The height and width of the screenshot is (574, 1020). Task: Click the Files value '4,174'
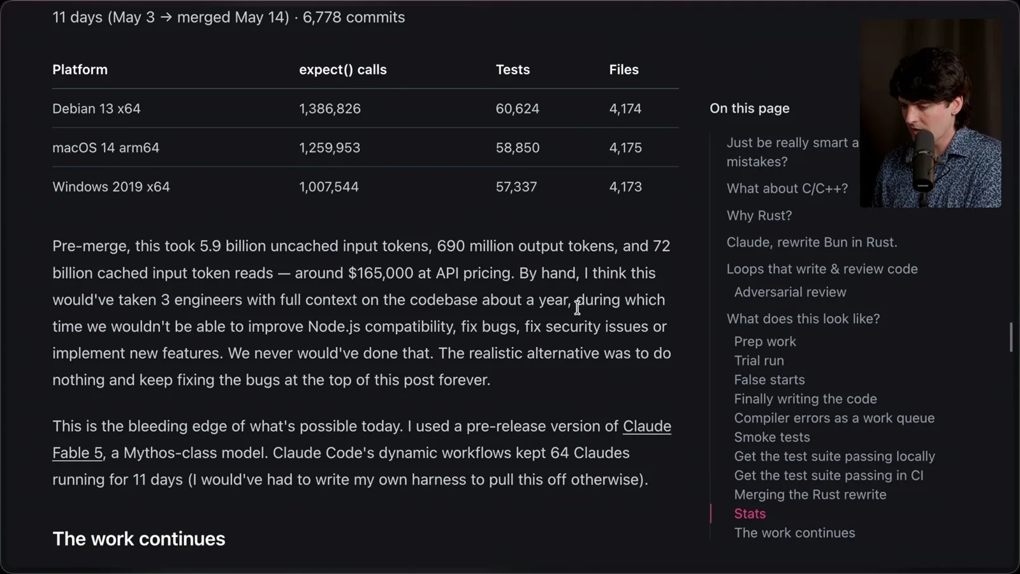(x=625, y=108)
